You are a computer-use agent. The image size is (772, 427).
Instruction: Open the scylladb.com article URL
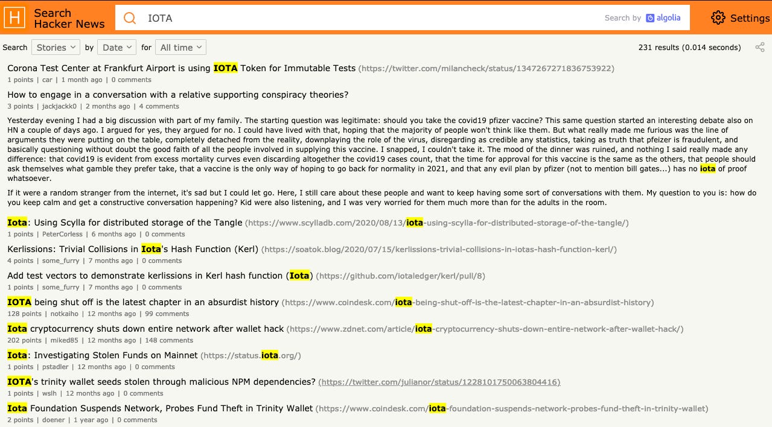click(x=437, y=223)
